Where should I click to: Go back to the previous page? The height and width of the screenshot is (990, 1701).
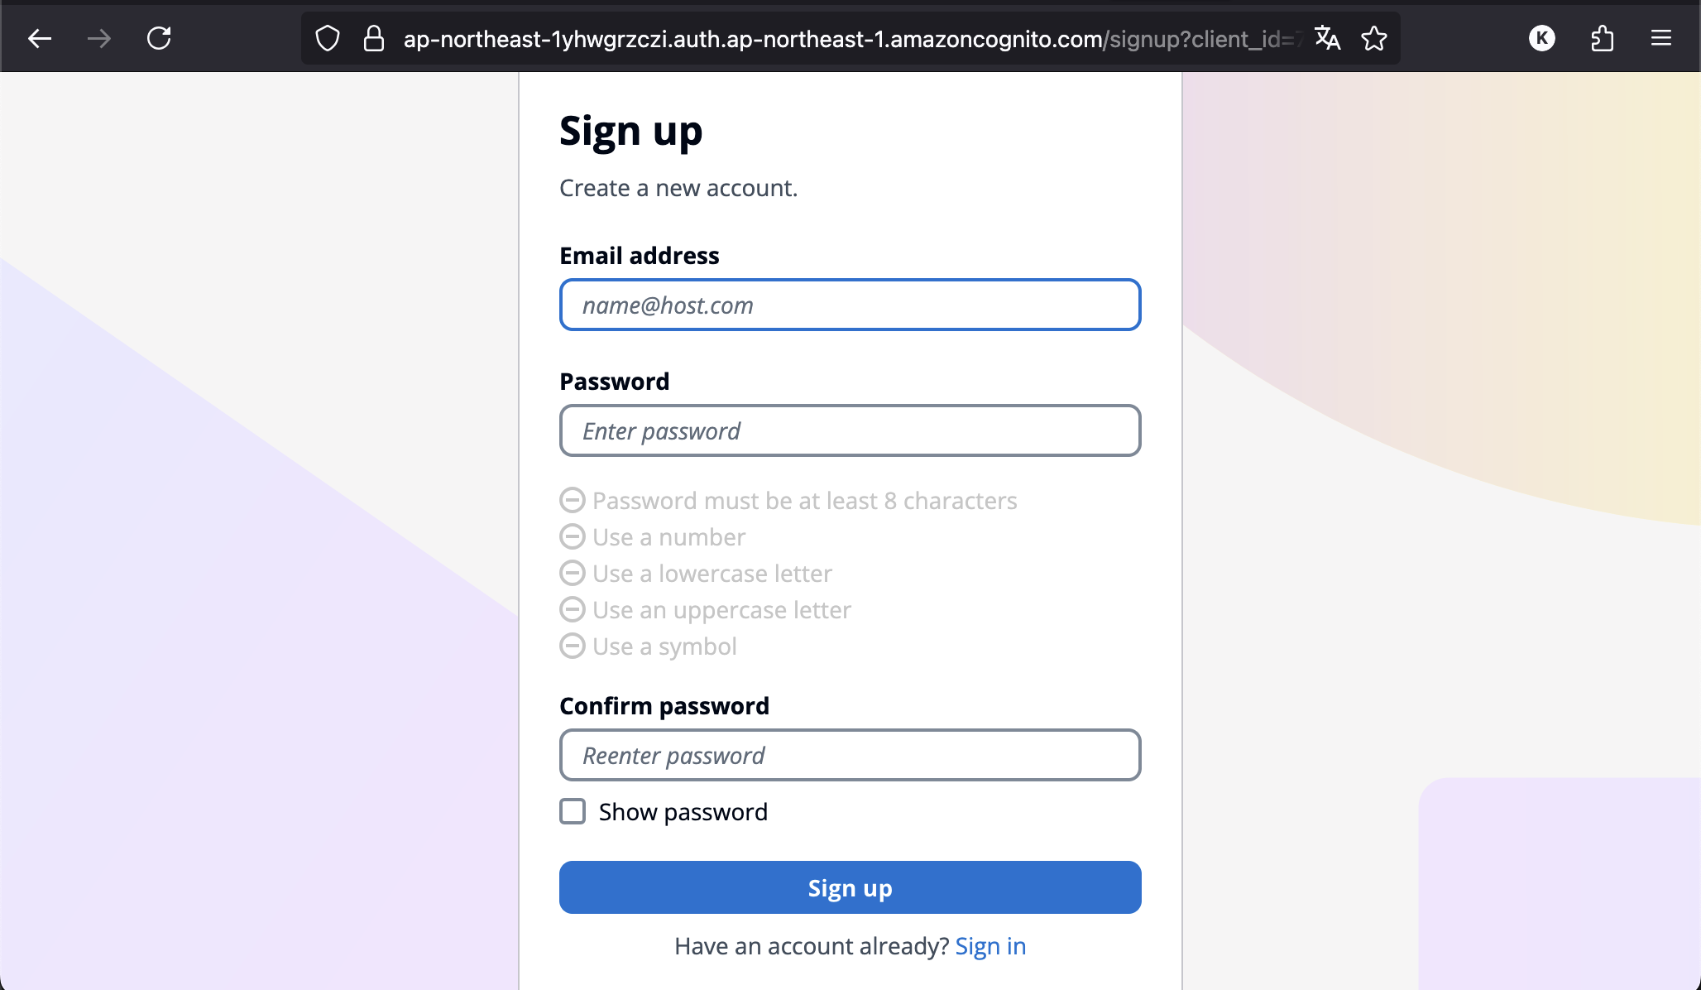click(x=39, y=38)
